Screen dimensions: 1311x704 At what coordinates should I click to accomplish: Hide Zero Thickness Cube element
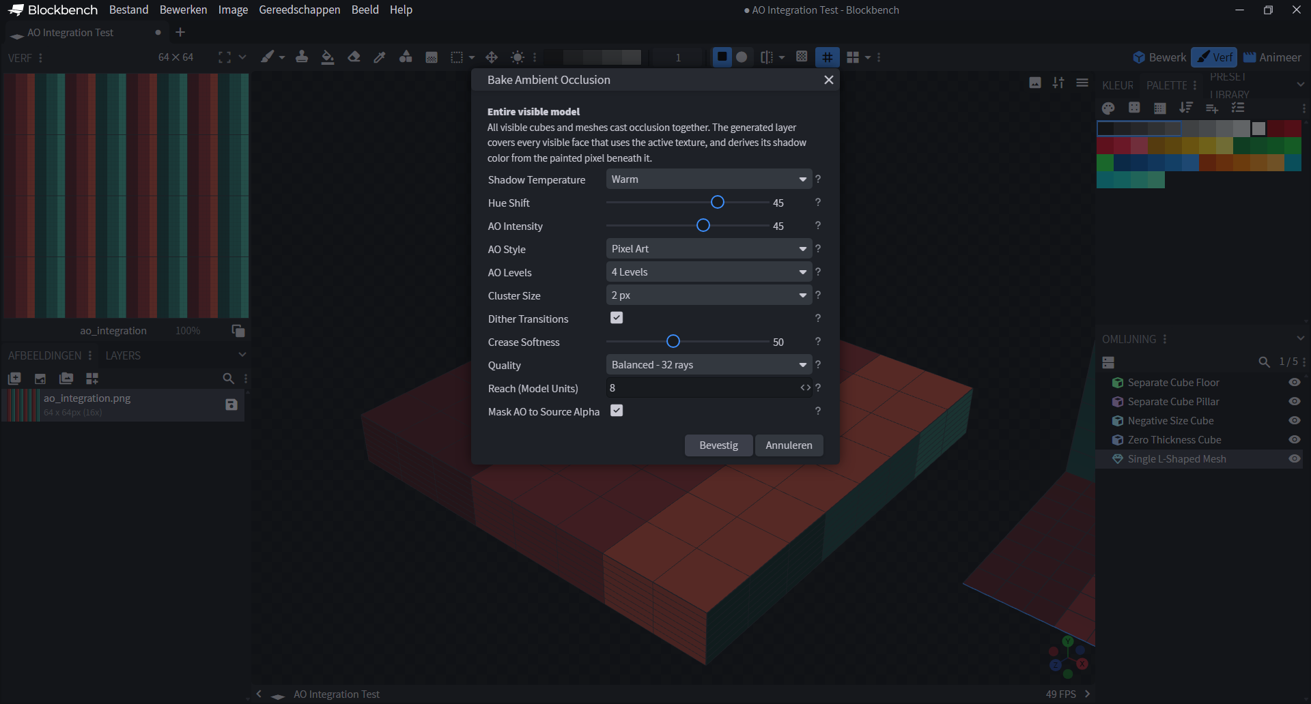[1294, 440]
